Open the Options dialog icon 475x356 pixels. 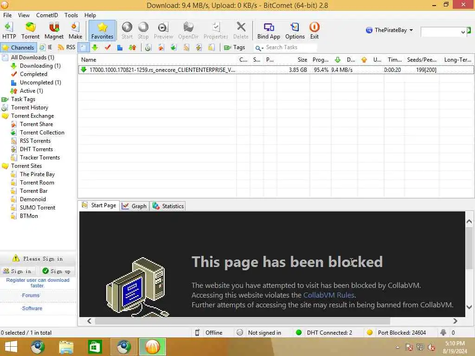295,31
